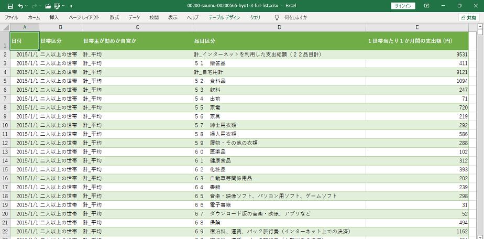This screenshot has height=239, width=484.
Task: Click cell containing ５２ 食料品
Action: 279,81
